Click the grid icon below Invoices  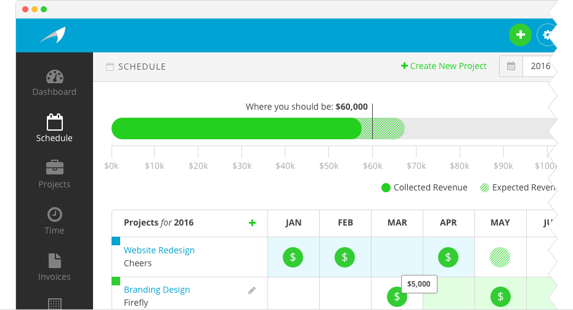(x=54, y=304)
